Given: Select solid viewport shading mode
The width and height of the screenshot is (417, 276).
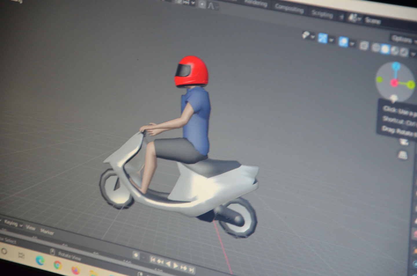Looking at the screenshot, I should 385,49.
